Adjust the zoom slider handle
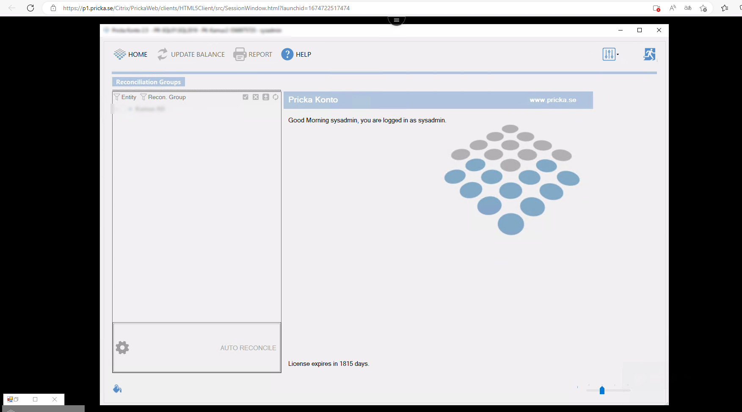This screenshot has width=742, height=412. 602,390
